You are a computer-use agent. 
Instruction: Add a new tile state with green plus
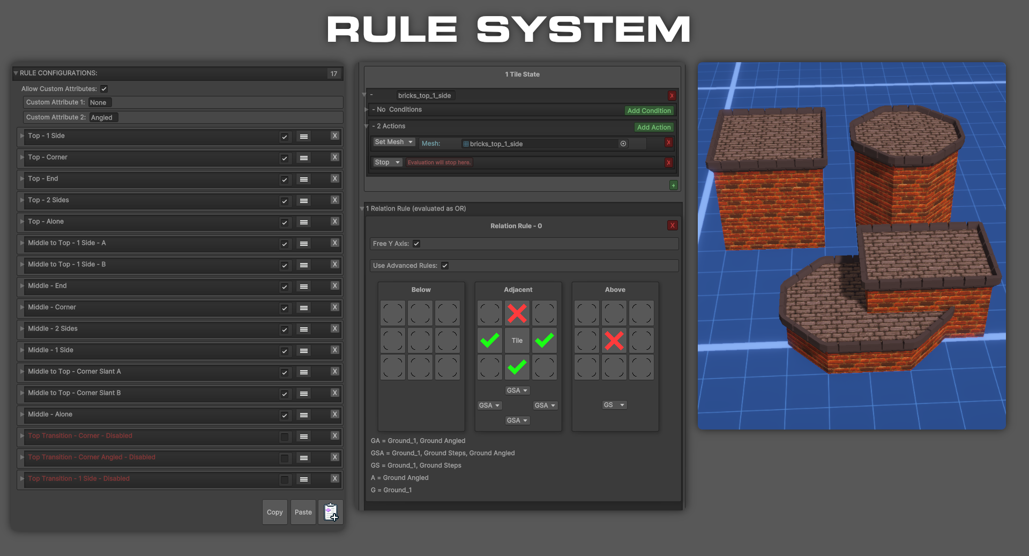click(x=674, y=185)
